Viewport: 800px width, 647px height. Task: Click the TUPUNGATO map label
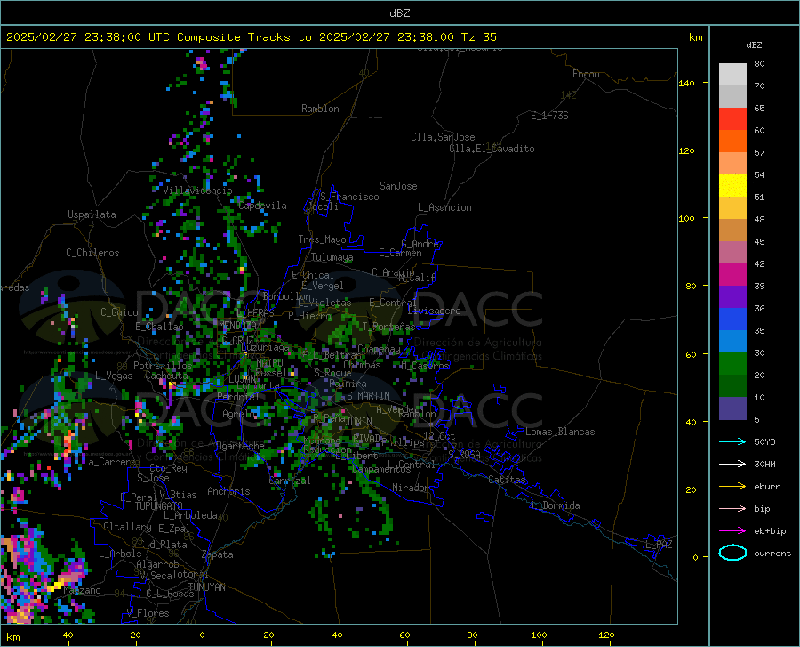pyautogui.click(x=159, y=506)
